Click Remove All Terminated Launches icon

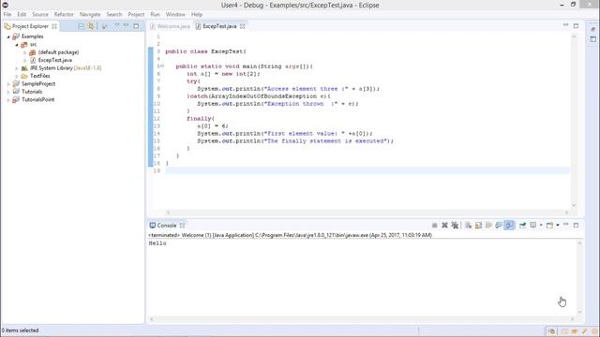click(455, 226)
